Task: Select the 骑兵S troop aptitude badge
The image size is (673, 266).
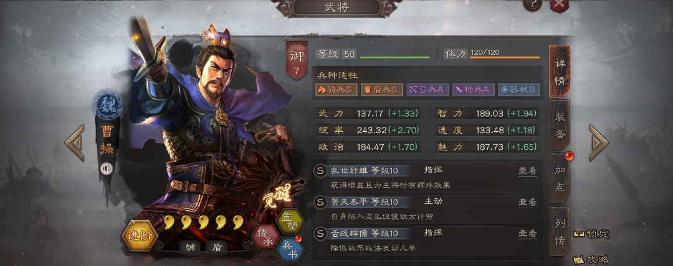Action: coord(337,89)
